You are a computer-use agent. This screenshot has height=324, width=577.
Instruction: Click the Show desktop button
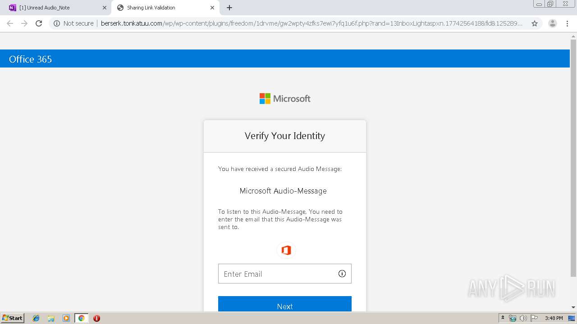point(572,318)
